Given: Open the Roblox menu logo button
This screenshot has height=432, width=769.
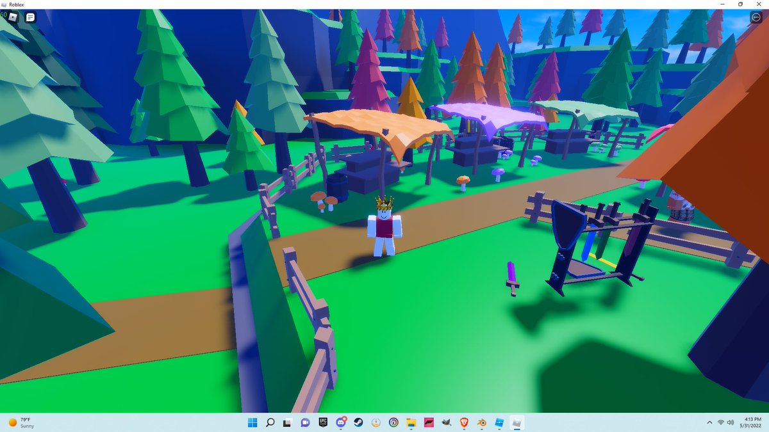Looking at the screenshot, I should pyautogui.click(x=13, y=17).
